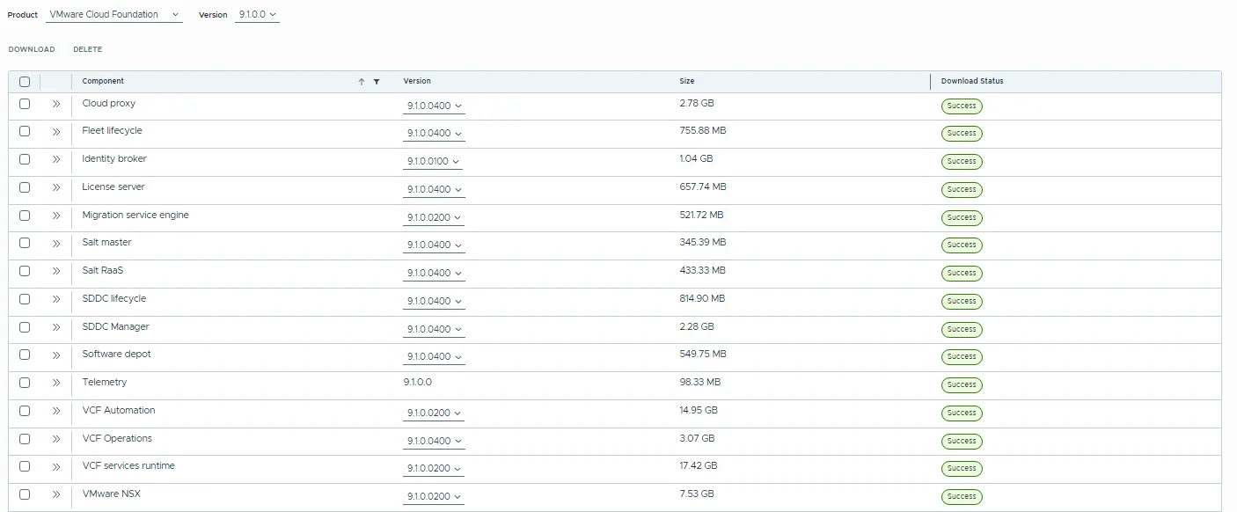Click the 814.90 MB size cell
The height and width of the screenshot is (512, 1237).
click(702, 299)
